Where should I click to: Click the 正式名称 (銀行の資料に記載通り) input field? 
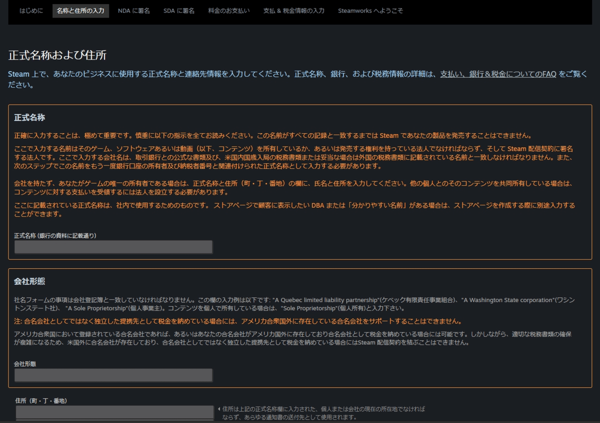coord(113,247)
